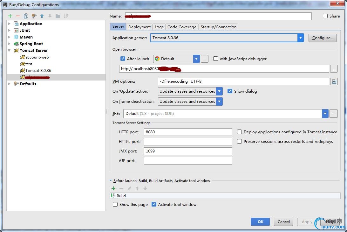Focus the Name input field
Screen dimensions: 347x232
point(218,16)
